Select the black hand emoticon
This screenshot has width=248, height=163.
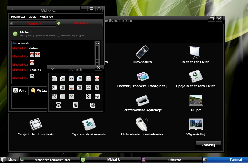[76, 105]
